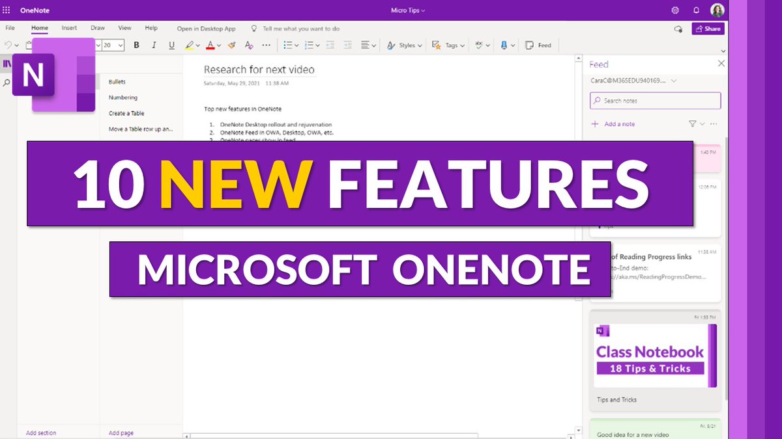Open the Clear Formatting icon
Image resolution: width=782 pixels, height=439 pixels.
[248, 45]
